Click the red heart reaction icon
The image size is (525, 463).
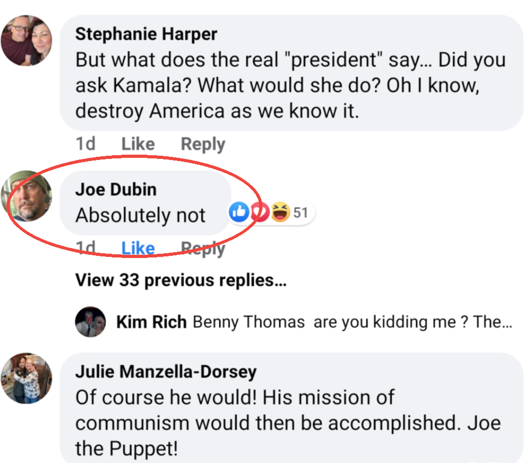tap(260, 212)
